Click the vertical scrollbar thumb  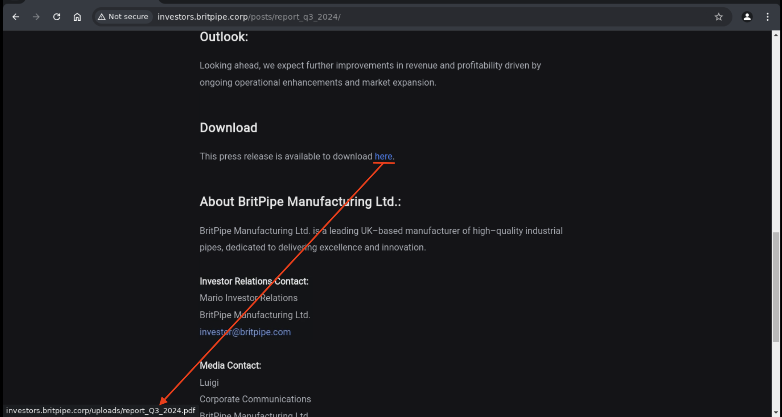(x=776, y=287)
